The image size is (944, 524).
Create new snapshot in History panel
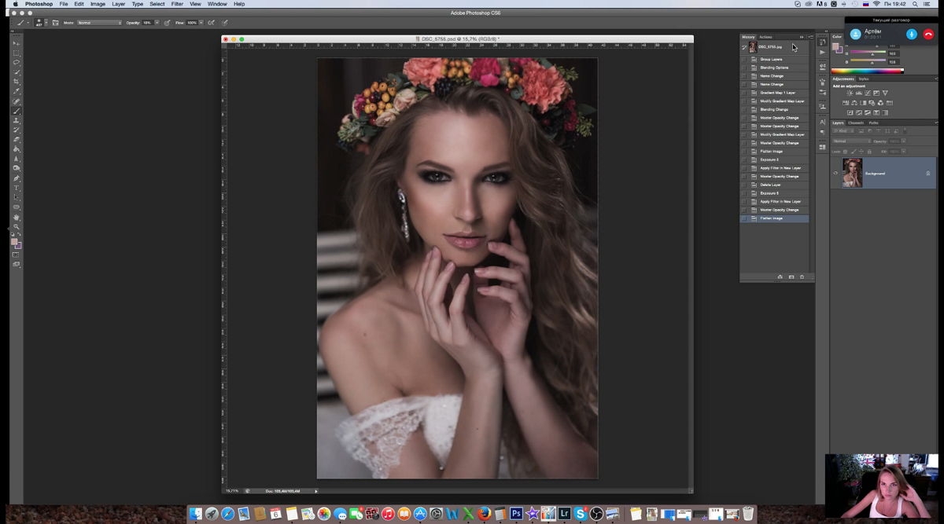tap(791, 277)
